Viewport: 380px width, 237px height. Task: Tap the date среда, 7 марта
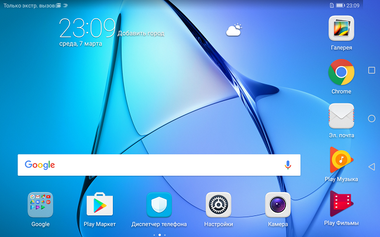click(81, 44)
